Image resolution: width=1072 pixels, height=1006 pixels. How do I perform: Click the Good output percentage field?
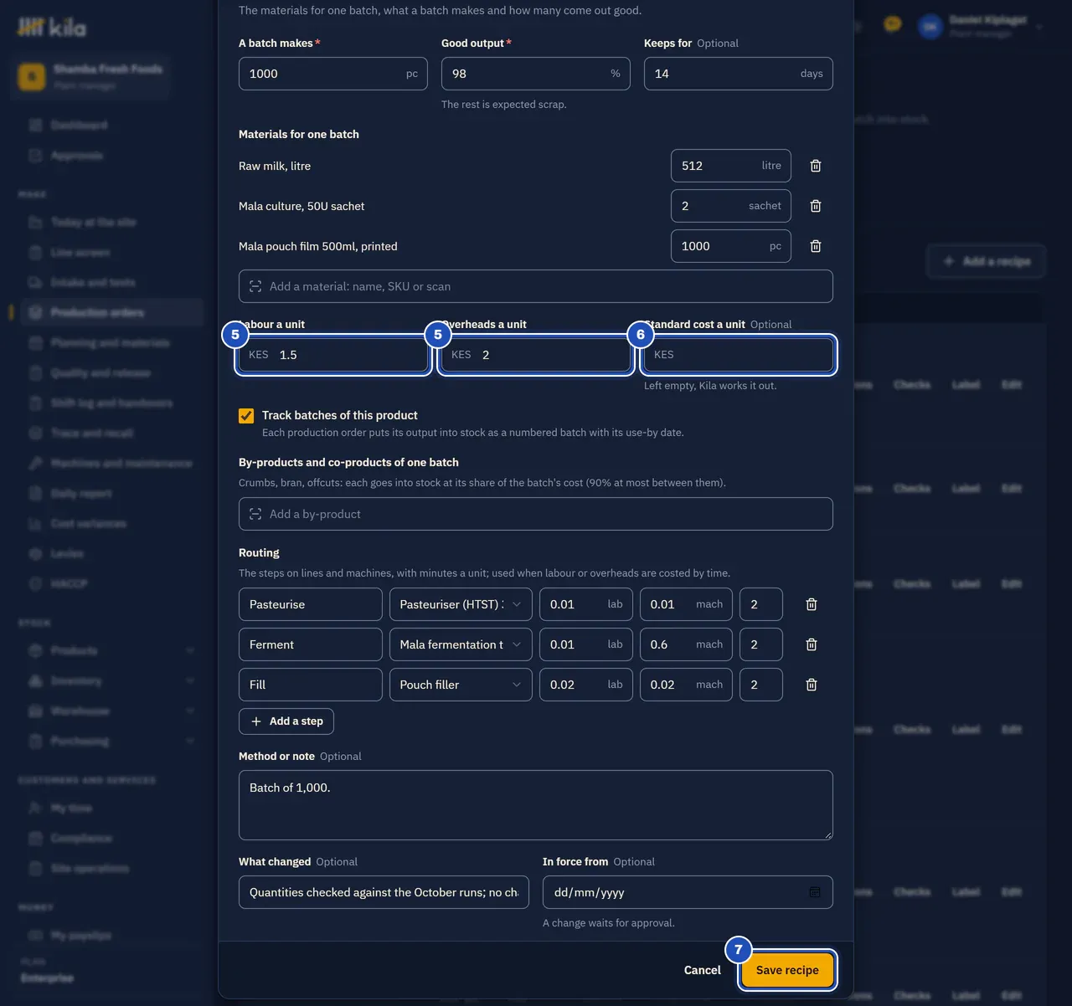tap(536, 74)
